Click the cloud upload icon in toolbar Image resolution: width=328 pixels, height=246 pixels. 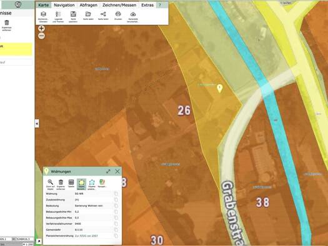[133, 16]
